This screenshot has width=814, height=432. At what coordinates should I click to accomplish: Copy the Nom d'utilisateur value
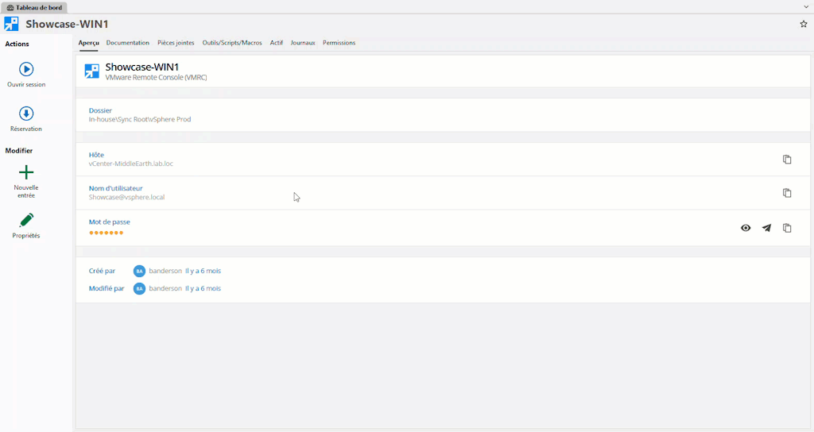787,193
